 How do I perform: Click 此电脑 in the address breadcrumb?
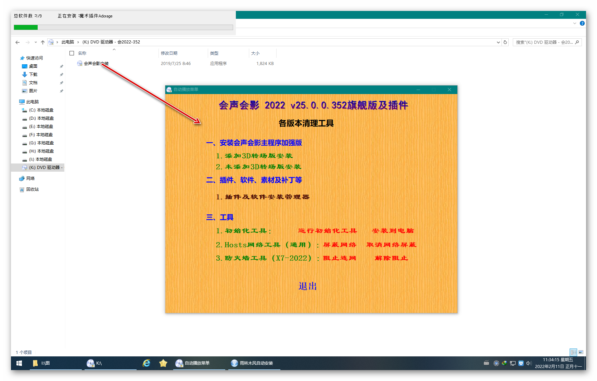68,42
